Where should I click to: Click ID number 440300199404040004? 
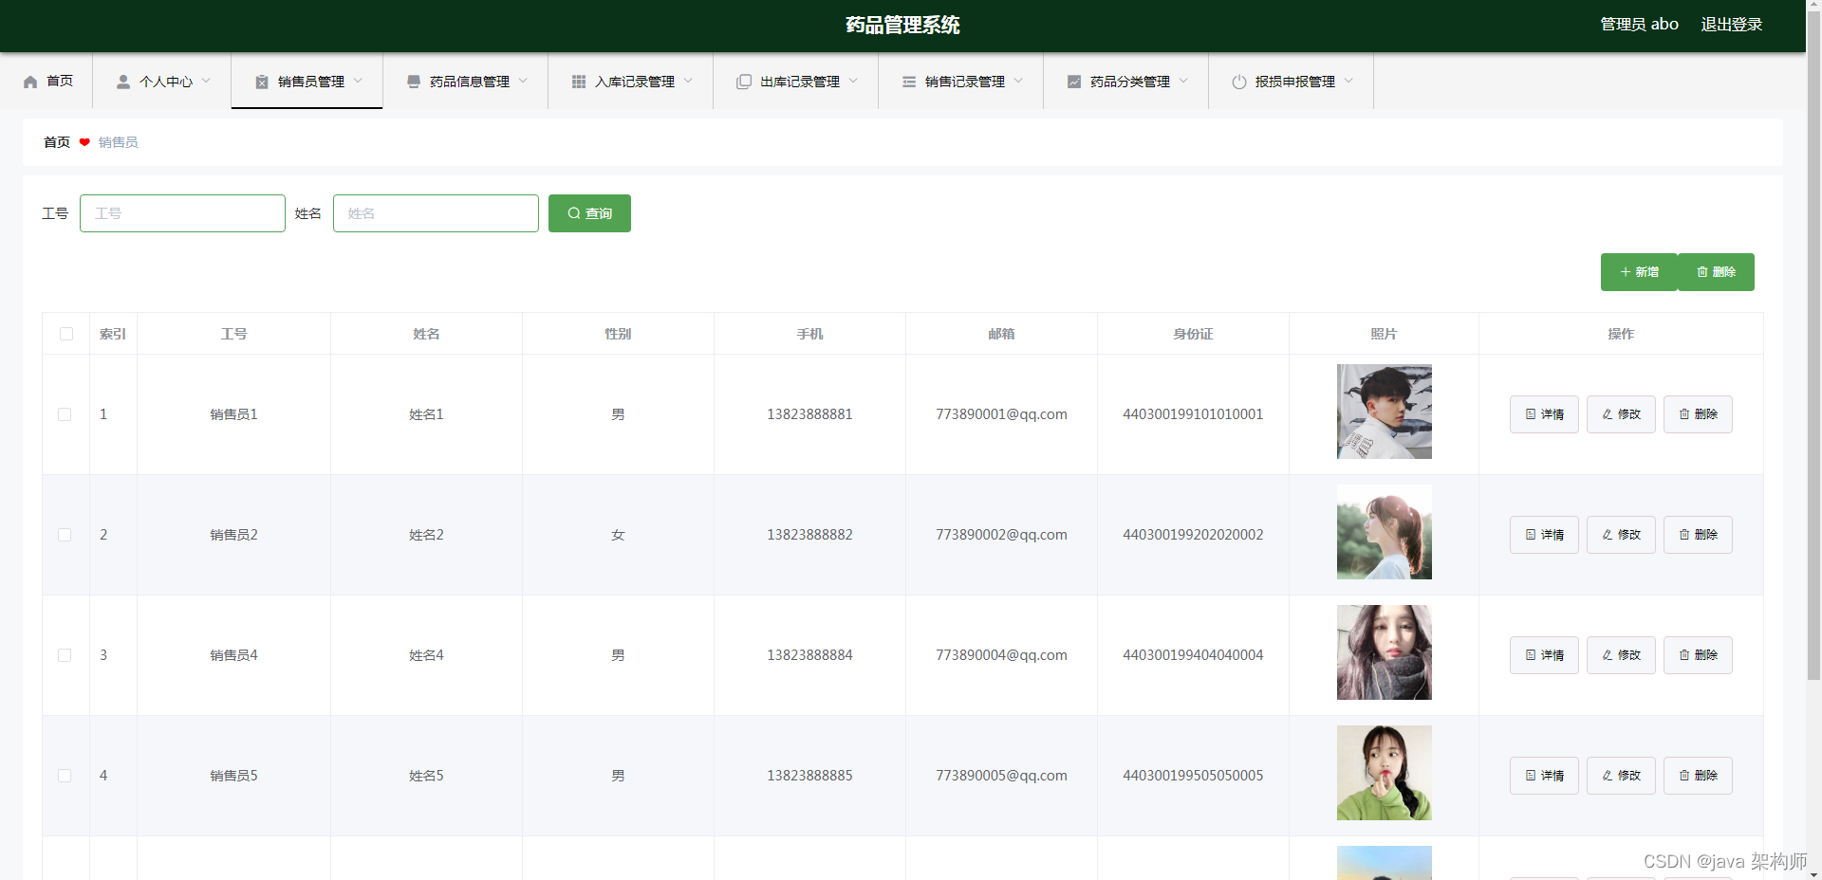tap(1193, 655)
